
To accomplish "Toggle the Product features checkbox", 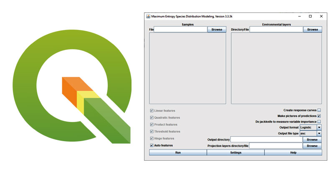I will (x=152, y=124).
